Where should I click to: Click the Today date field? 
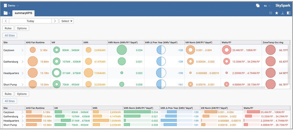[30, 21]
